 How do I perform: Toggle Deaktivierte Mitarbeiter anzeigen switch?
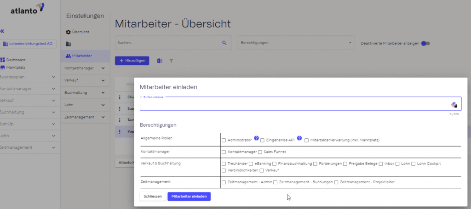point(426,43)
